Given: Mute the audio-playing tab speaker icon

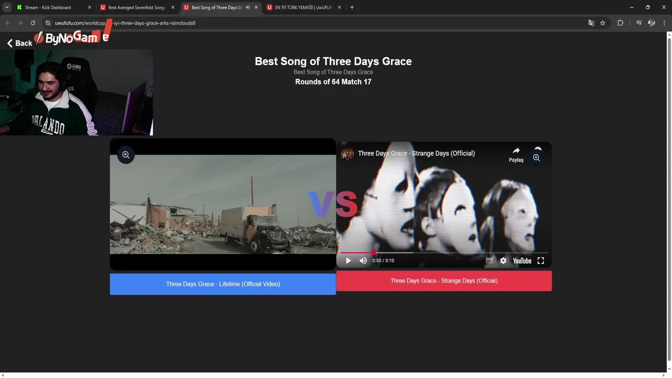Looking at the screenshot, I should 248,7.
